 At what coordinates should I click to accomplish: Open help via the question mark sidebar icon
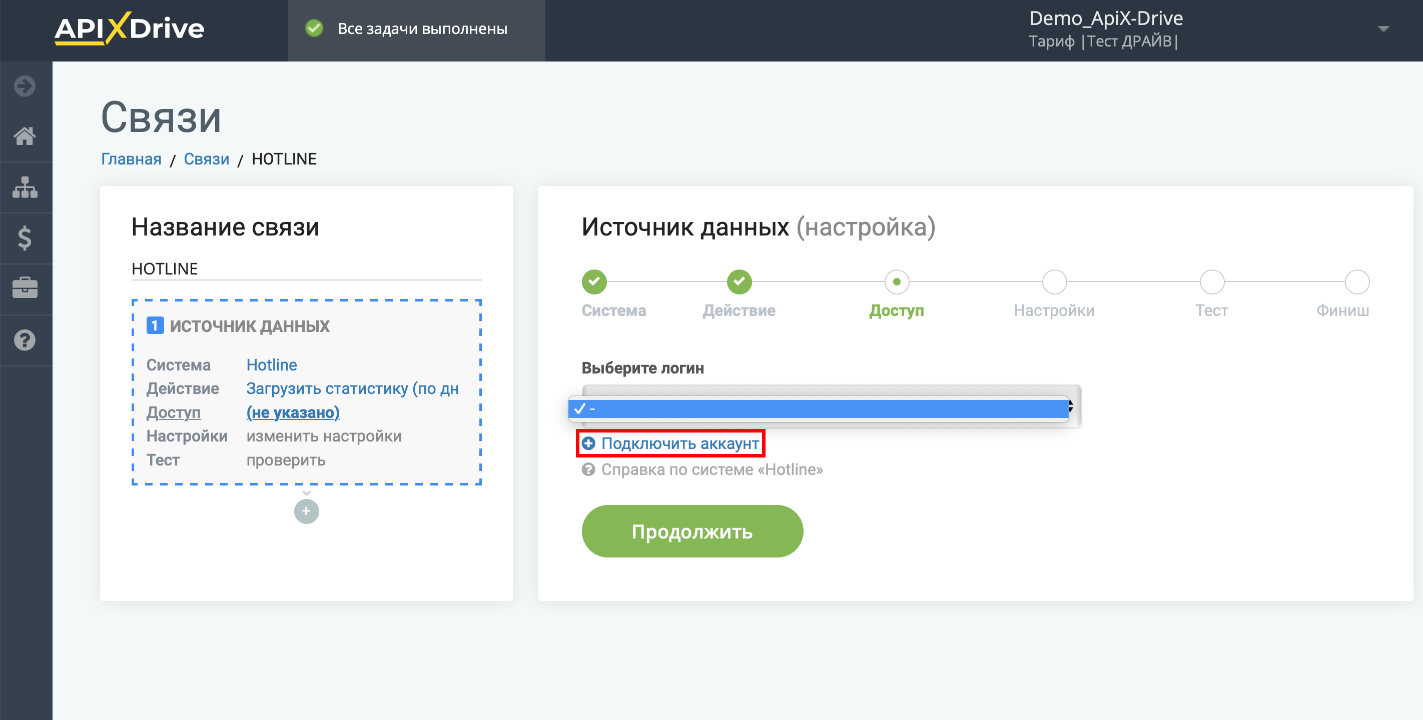25,340
